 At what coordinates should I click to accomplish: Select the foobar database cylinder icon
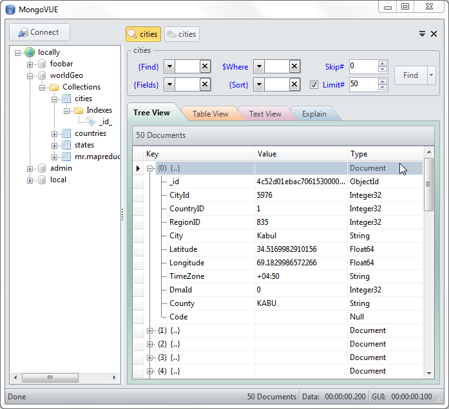[42, 64]
